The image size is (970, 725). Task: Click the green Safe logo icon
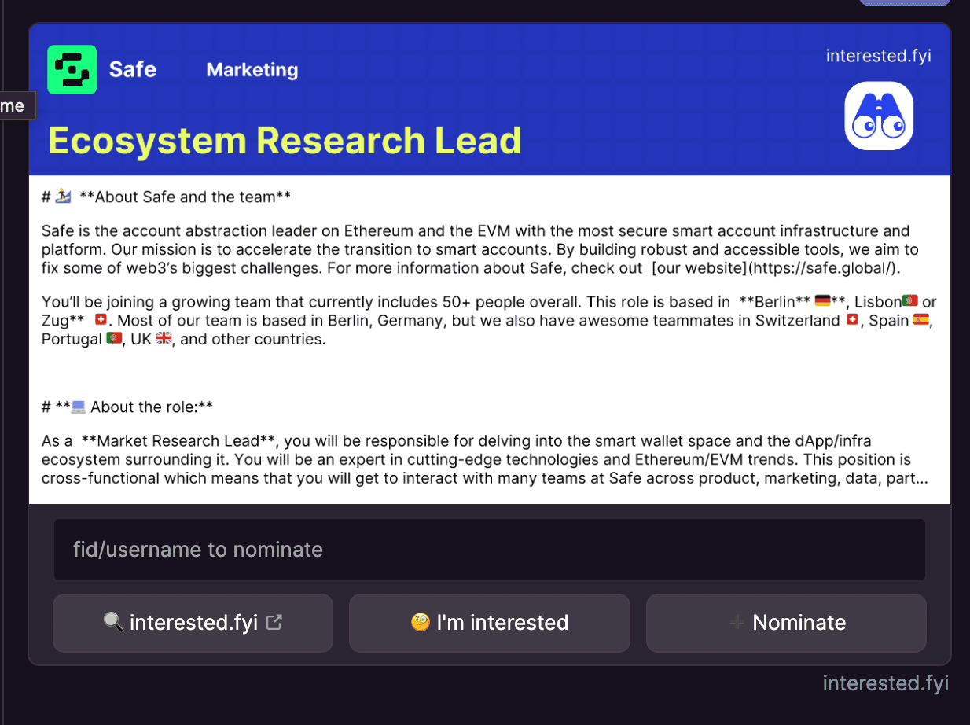pos(72,70)
